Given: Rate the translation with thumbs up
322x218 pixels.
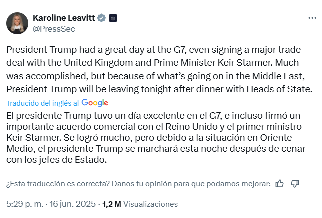Looking at the screenshot, I should click(280, 183).
